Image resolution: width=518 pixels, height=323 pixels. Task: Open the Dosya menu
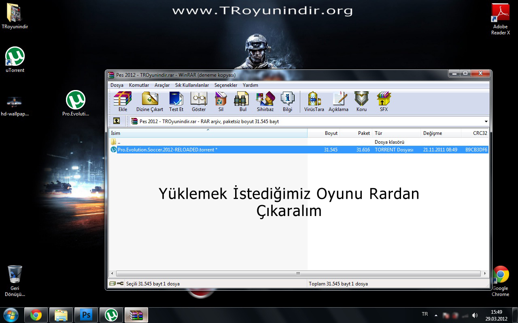coord(117,85)
